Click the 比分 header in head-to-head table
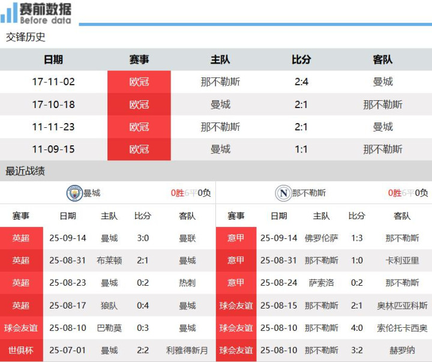This screenshot has width=432, height=362. pos(301,59)
